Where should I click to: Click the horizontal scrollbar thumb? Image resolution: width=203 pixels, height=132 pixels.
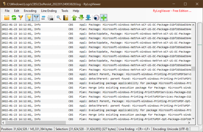coord(36,123)
